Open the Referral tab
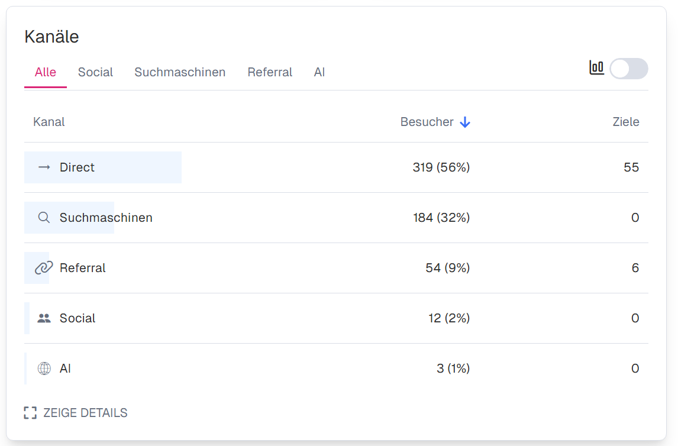The image size is (678, 446). click(x=270, y=72)
